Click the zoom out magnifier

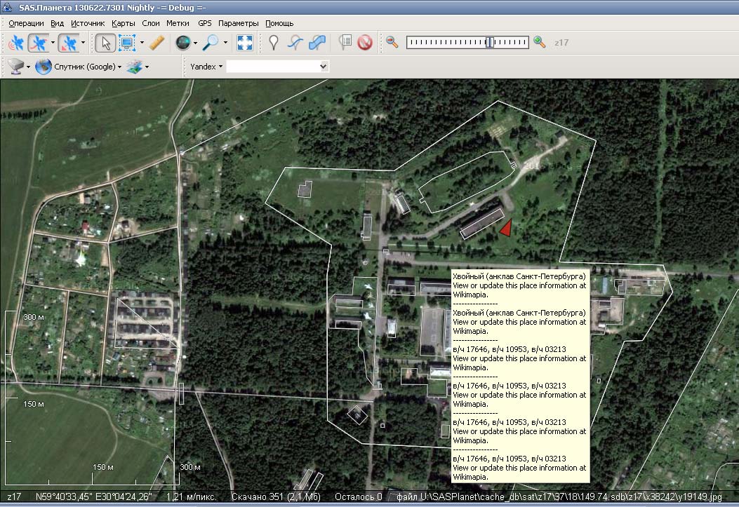(392, 42)
